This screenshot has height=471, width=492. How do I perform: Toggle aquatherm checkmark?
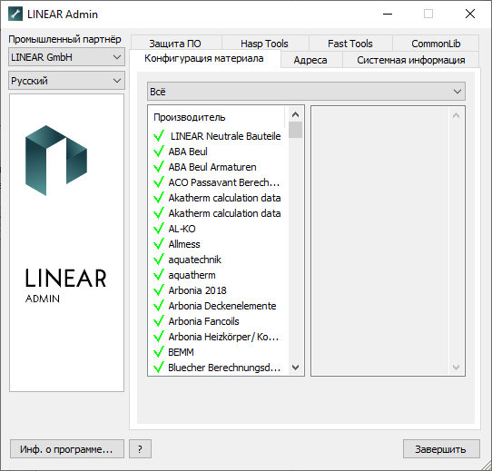tap(159, 275)
